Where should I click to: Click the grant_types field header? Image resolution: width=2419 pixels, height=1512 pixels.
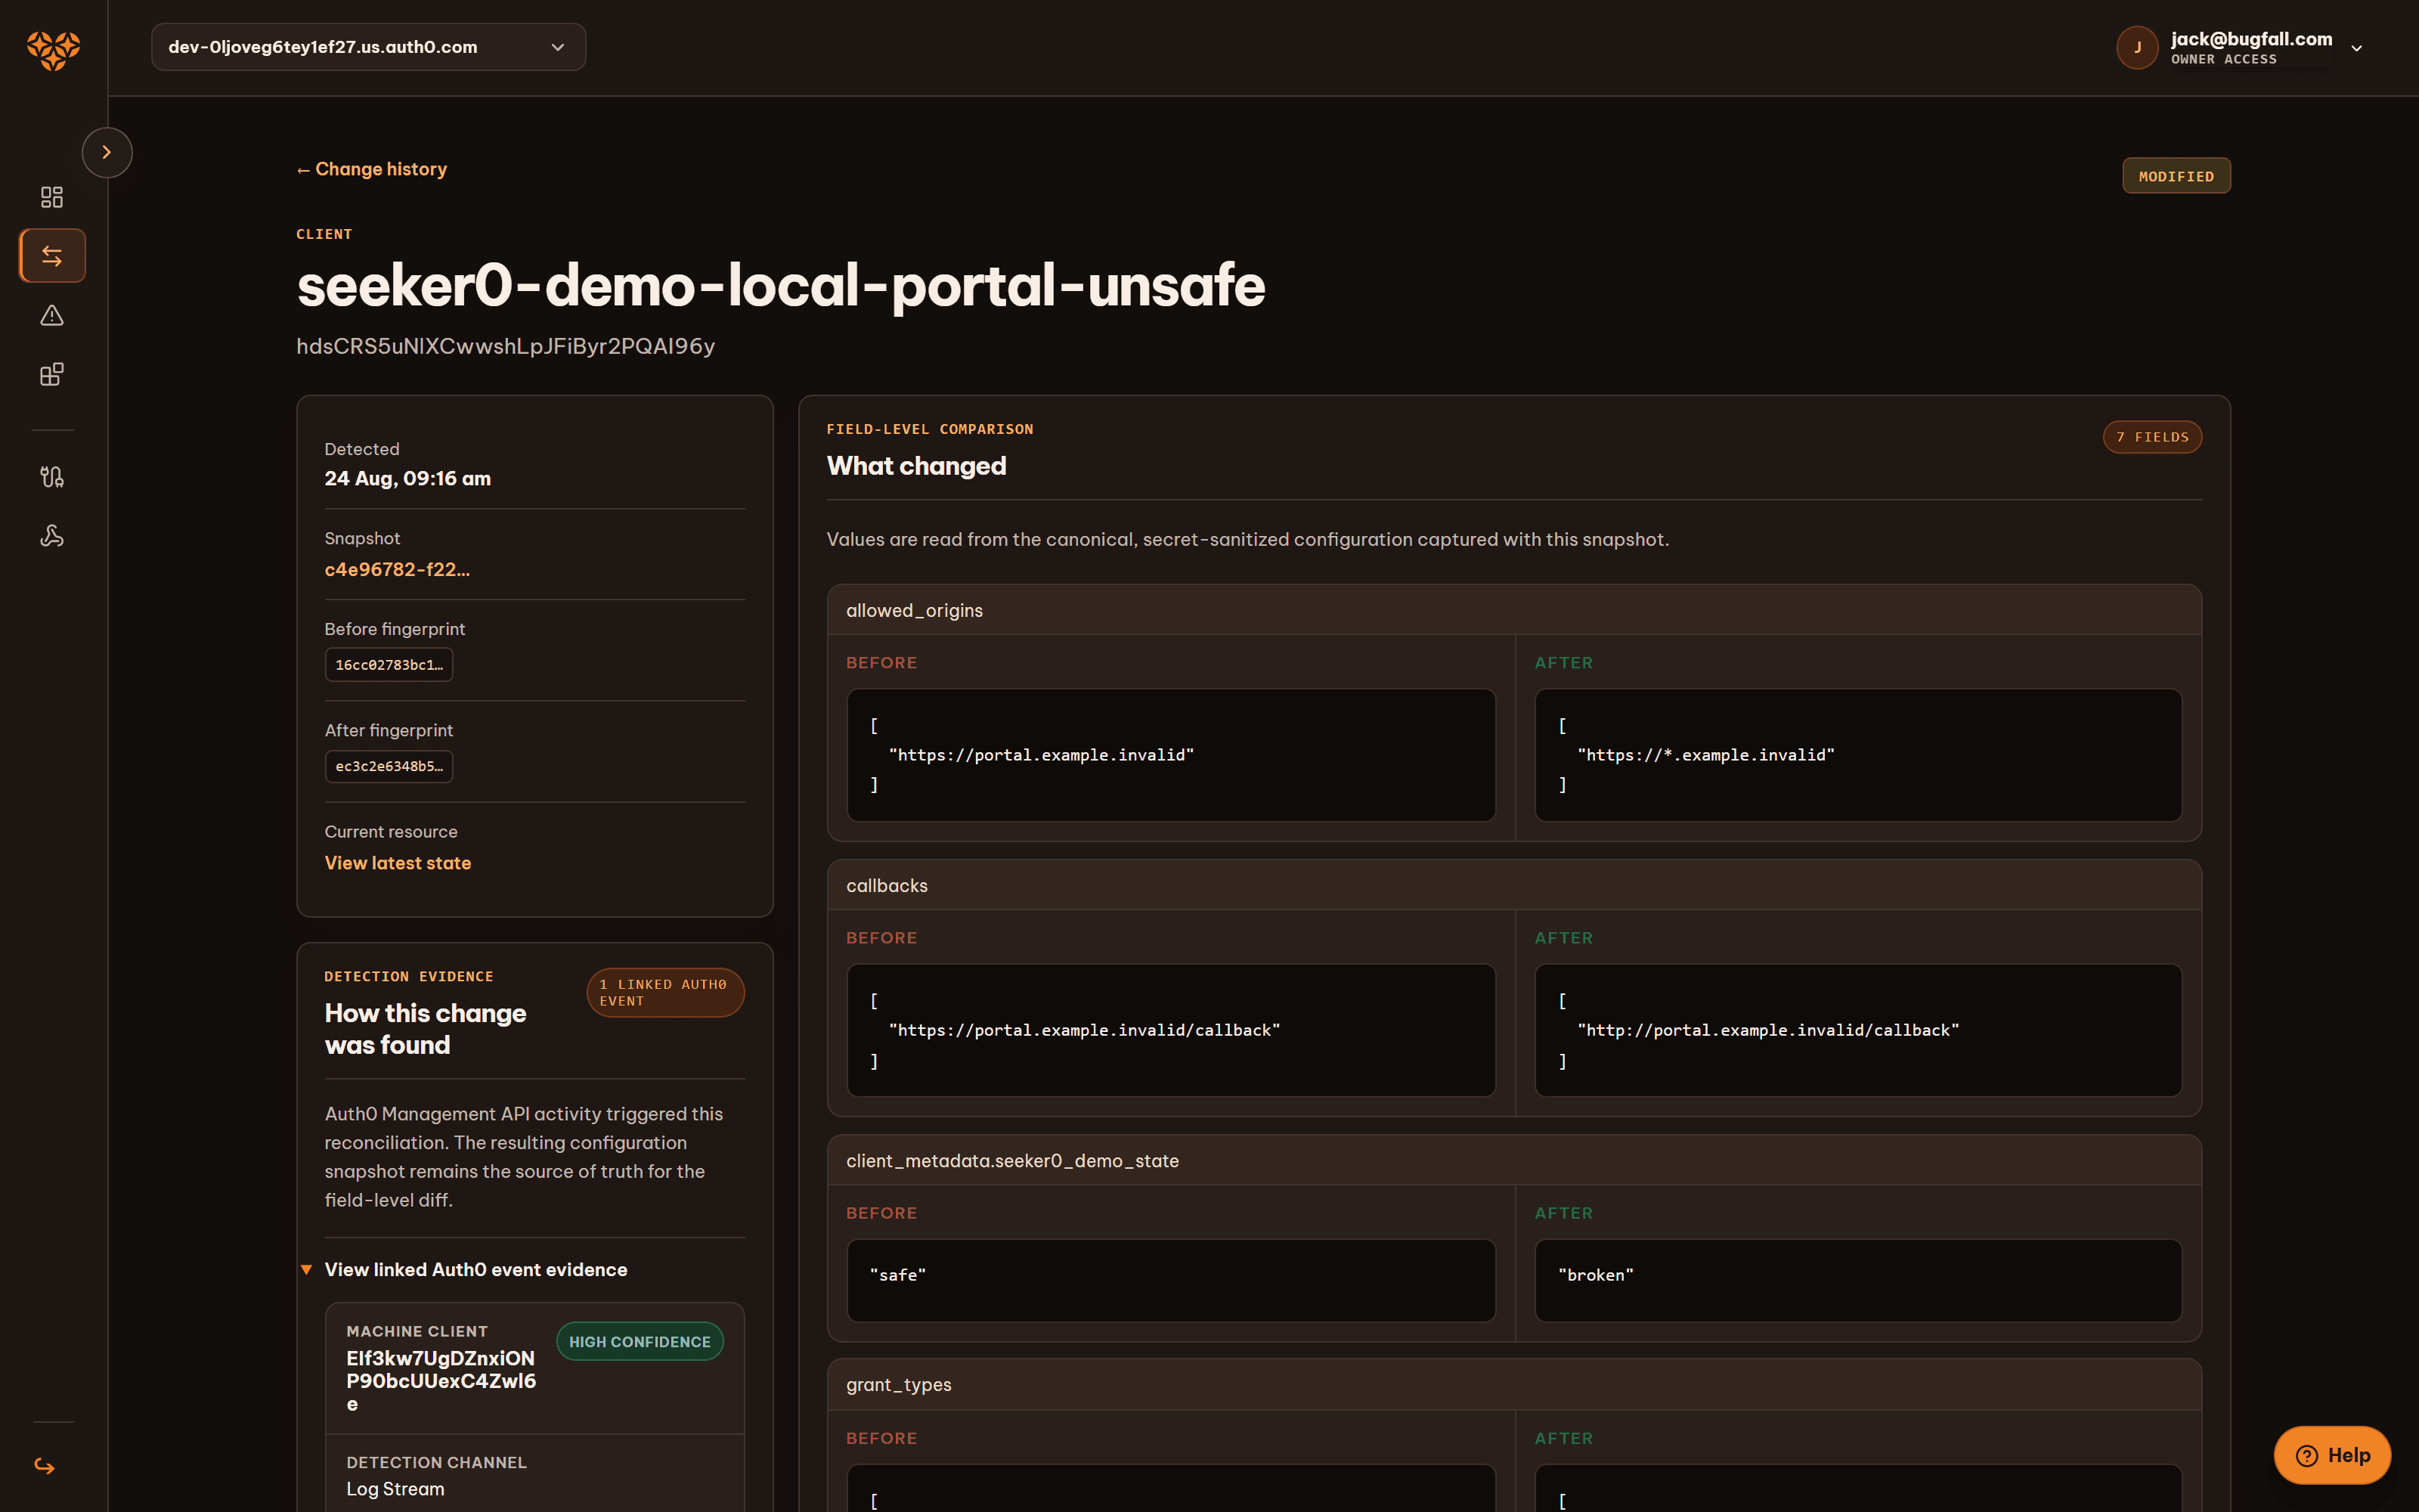tap(1514, 1384)
